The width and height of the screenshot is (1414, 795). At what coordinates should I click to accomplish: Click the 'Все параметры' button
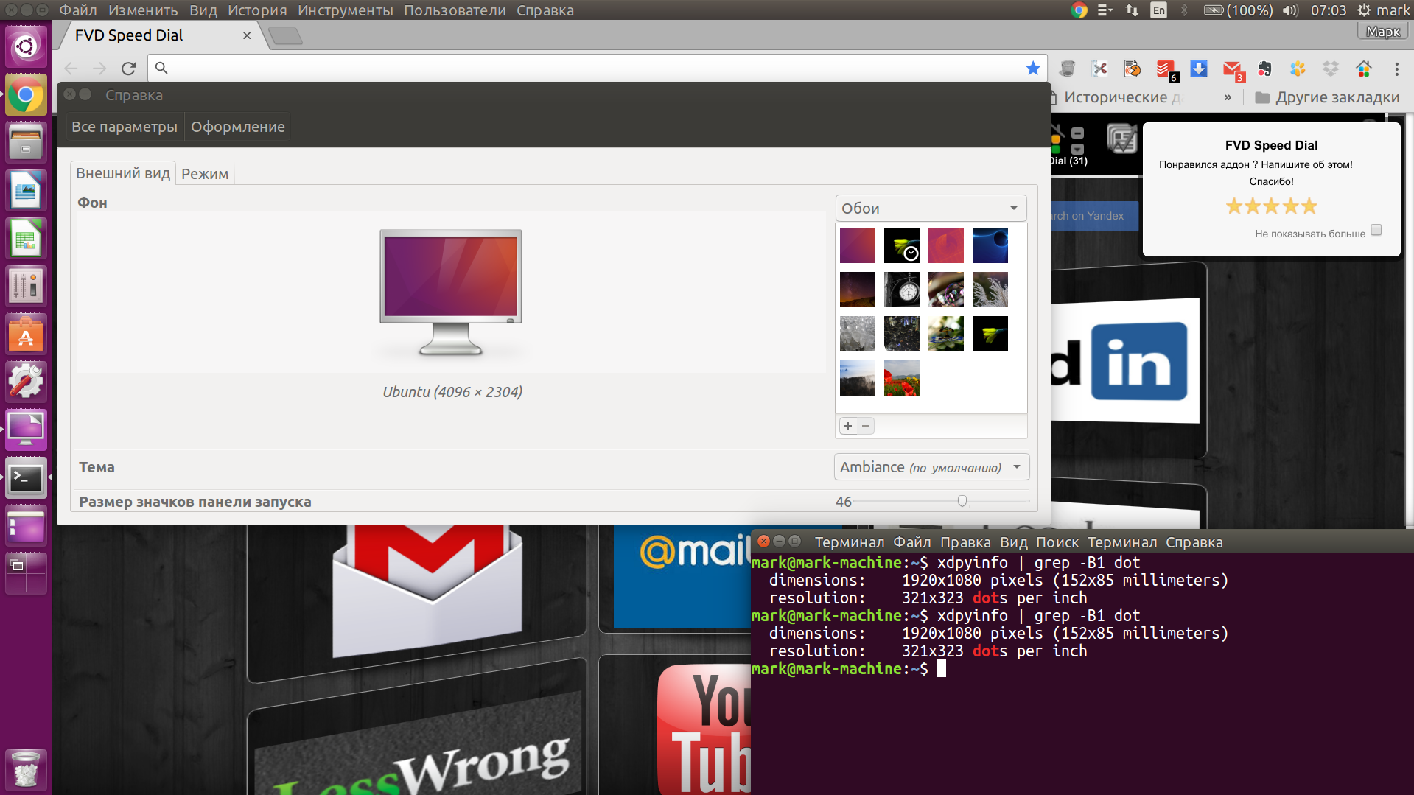pyautogui.click(x=124, y=127)
